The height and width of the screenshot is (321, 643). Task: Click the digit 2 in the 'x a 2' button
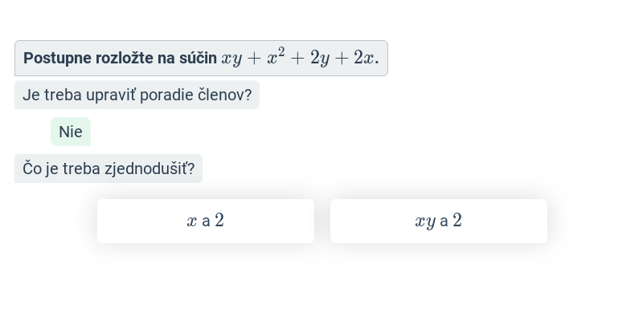coord(219,220)
